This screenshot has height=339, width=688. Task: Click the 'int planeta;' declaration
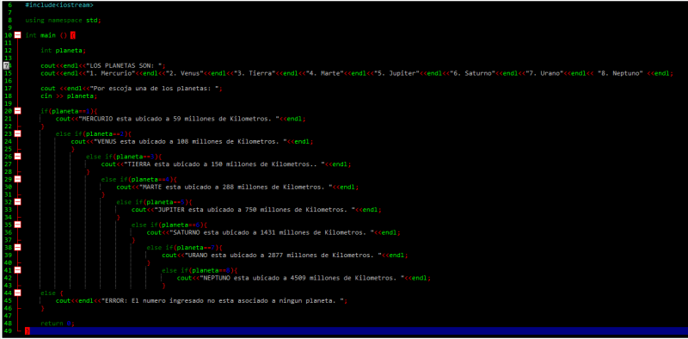pyautogui.click(x=63, y=51)
